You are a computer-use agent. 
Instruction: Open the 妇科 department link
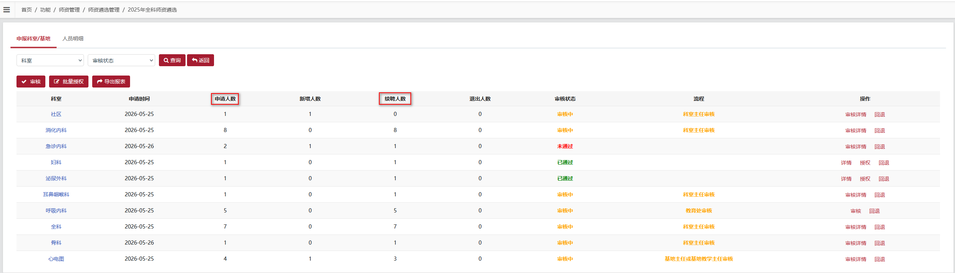(56, 162)
